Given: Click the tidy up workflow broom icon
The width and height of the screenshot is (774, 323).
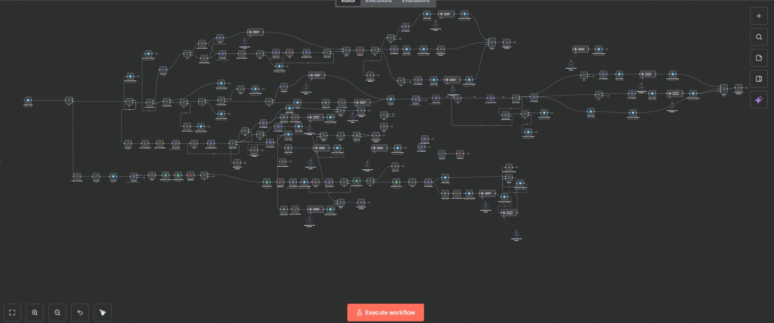Looking at the screenshot, I should (103, 312).
